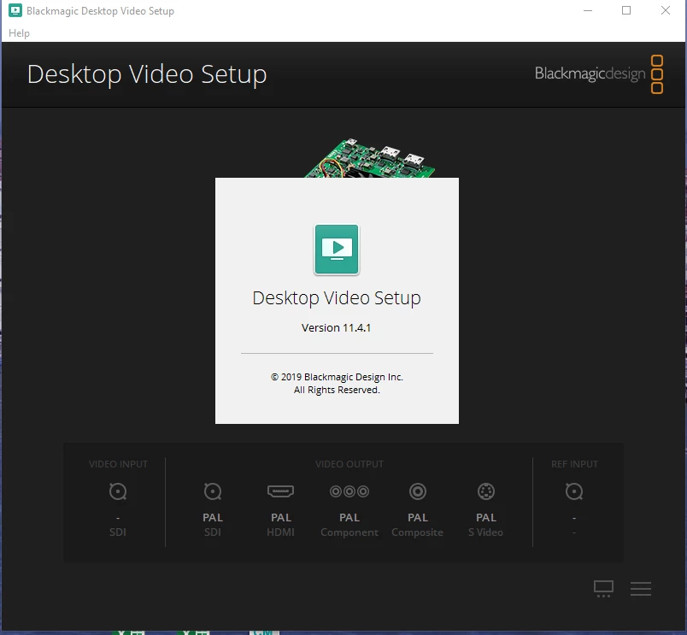The width and height of the screenshot is (687, 635).
Task: Click the Component output label
Action: (x=349, y=532)
